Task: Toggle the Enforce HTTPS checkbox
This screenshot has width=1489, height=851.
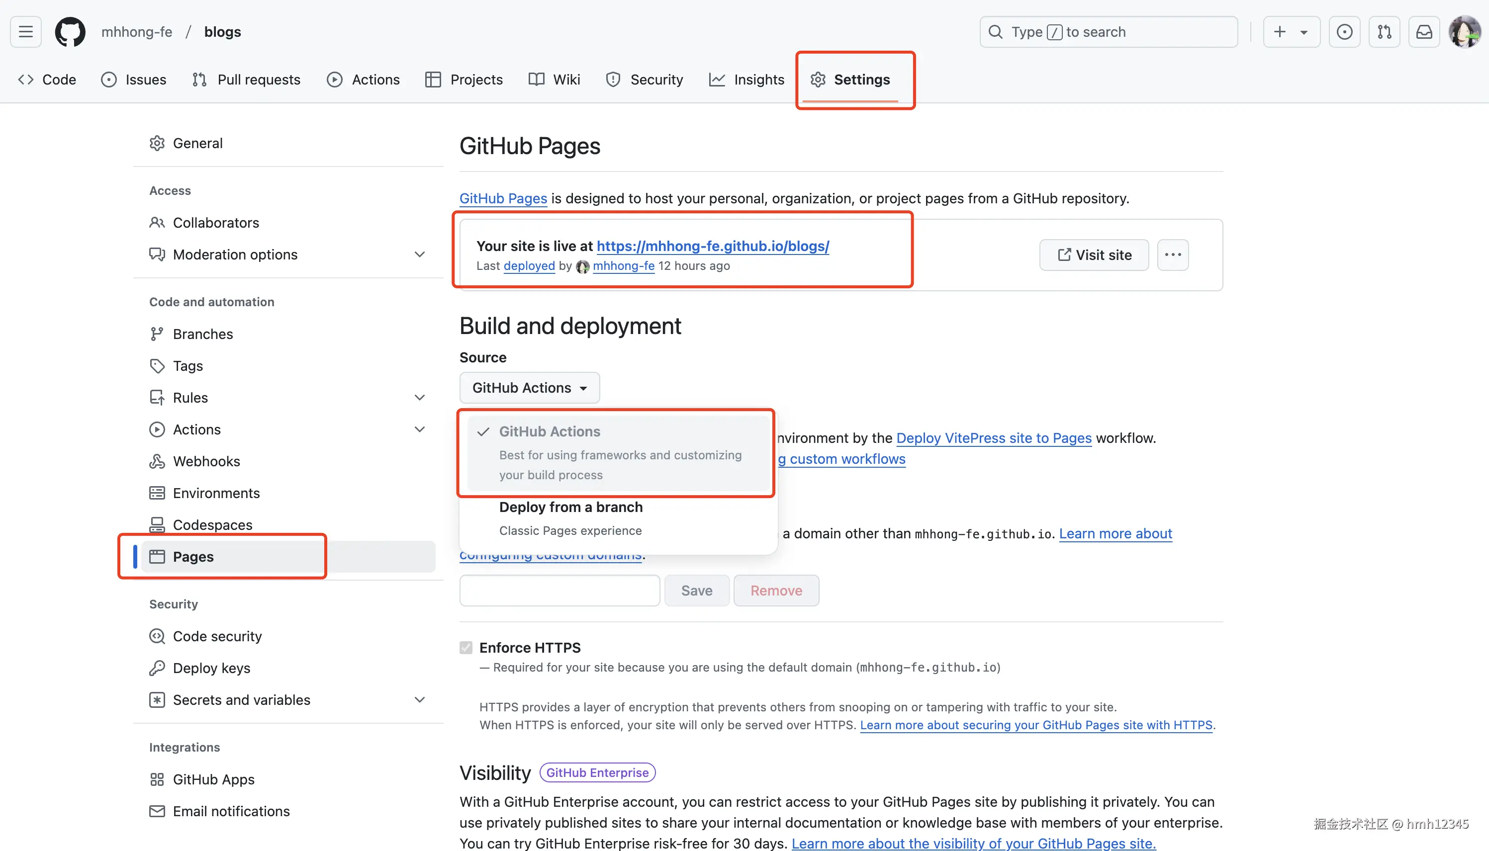Action: click(x=466, y=648)
